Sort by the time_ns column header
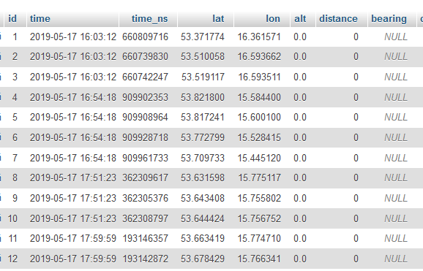The width and height of the screenshot is (423, 271). click(150, 19)
